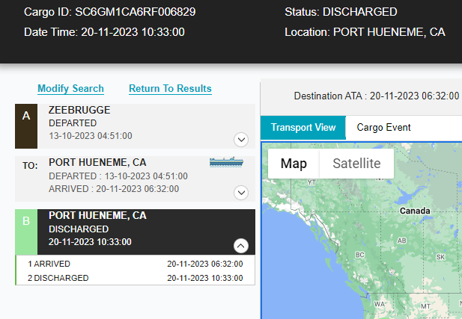Click the ZEEBRUGGE port name heading

click(x=79, y=110)
